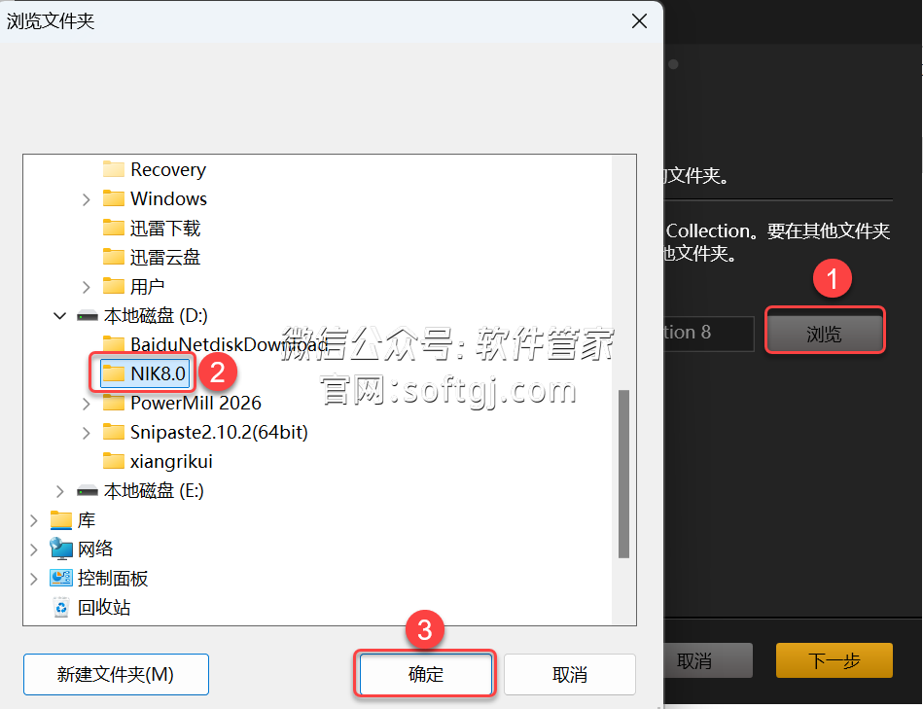Collapse the 本地磁盘 (D:) node
This screenshot has height=709, width=923.
click(x=59, y=316)
